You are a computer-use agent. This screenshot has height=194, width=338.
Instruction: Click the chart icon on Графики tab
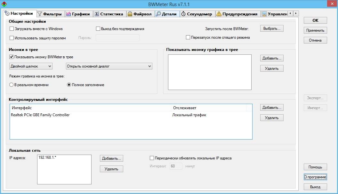click(x=68, y=14)
